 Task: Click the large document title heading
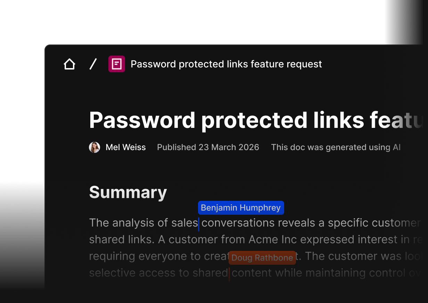[258, 120]
